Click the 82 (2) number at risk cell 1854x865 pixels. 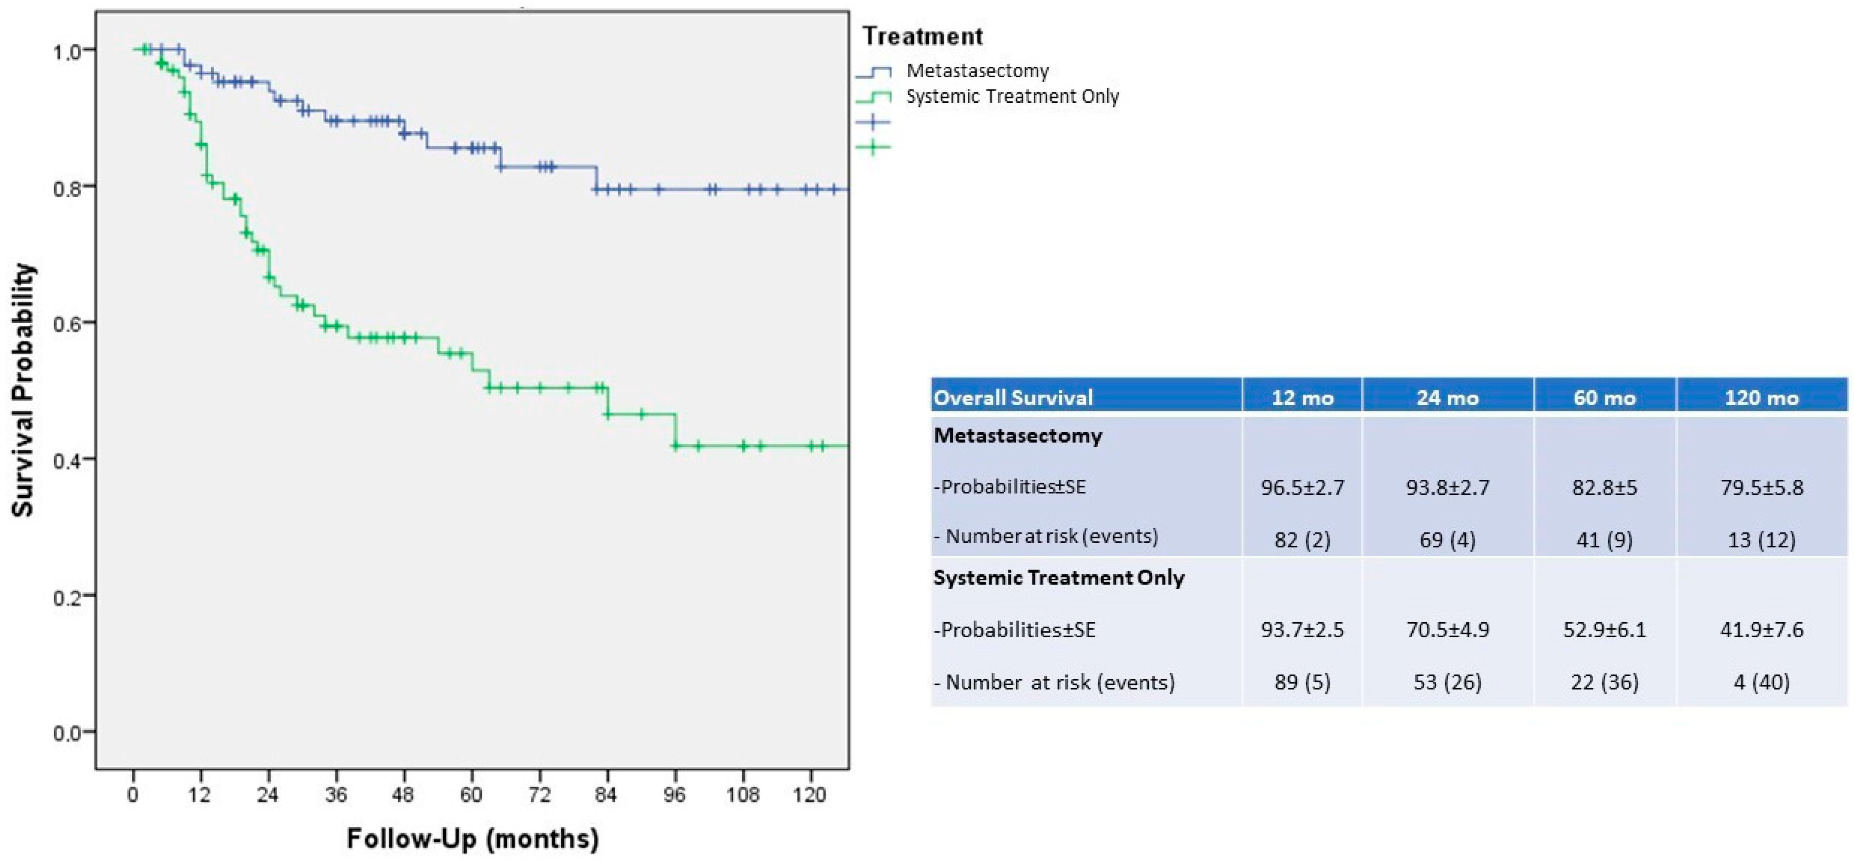1302,539
